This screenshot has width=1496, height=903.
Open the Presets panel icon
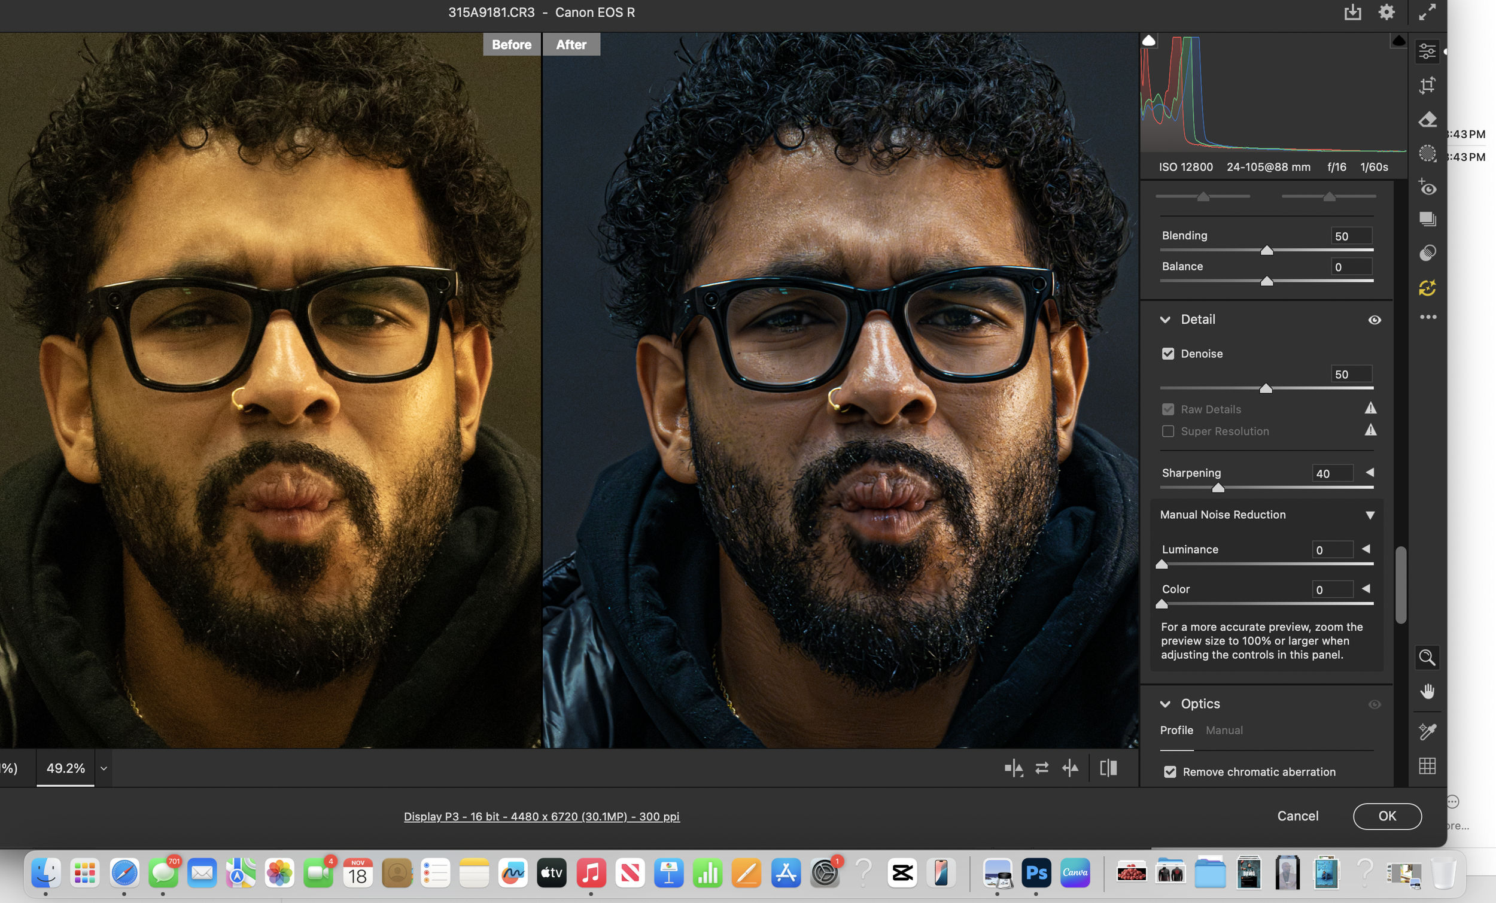[1427, 253]
